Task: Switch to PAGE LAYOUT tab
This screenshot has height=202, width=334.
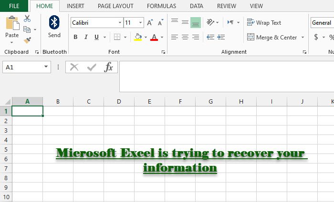Action: 115,6
